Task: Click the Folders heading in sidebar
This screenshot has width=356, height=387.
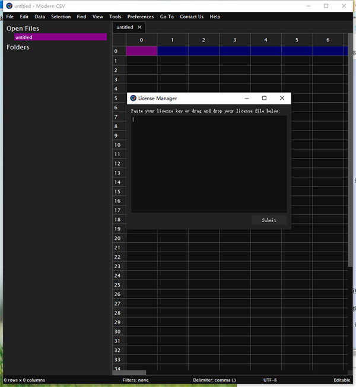Action: pos(18,47)
